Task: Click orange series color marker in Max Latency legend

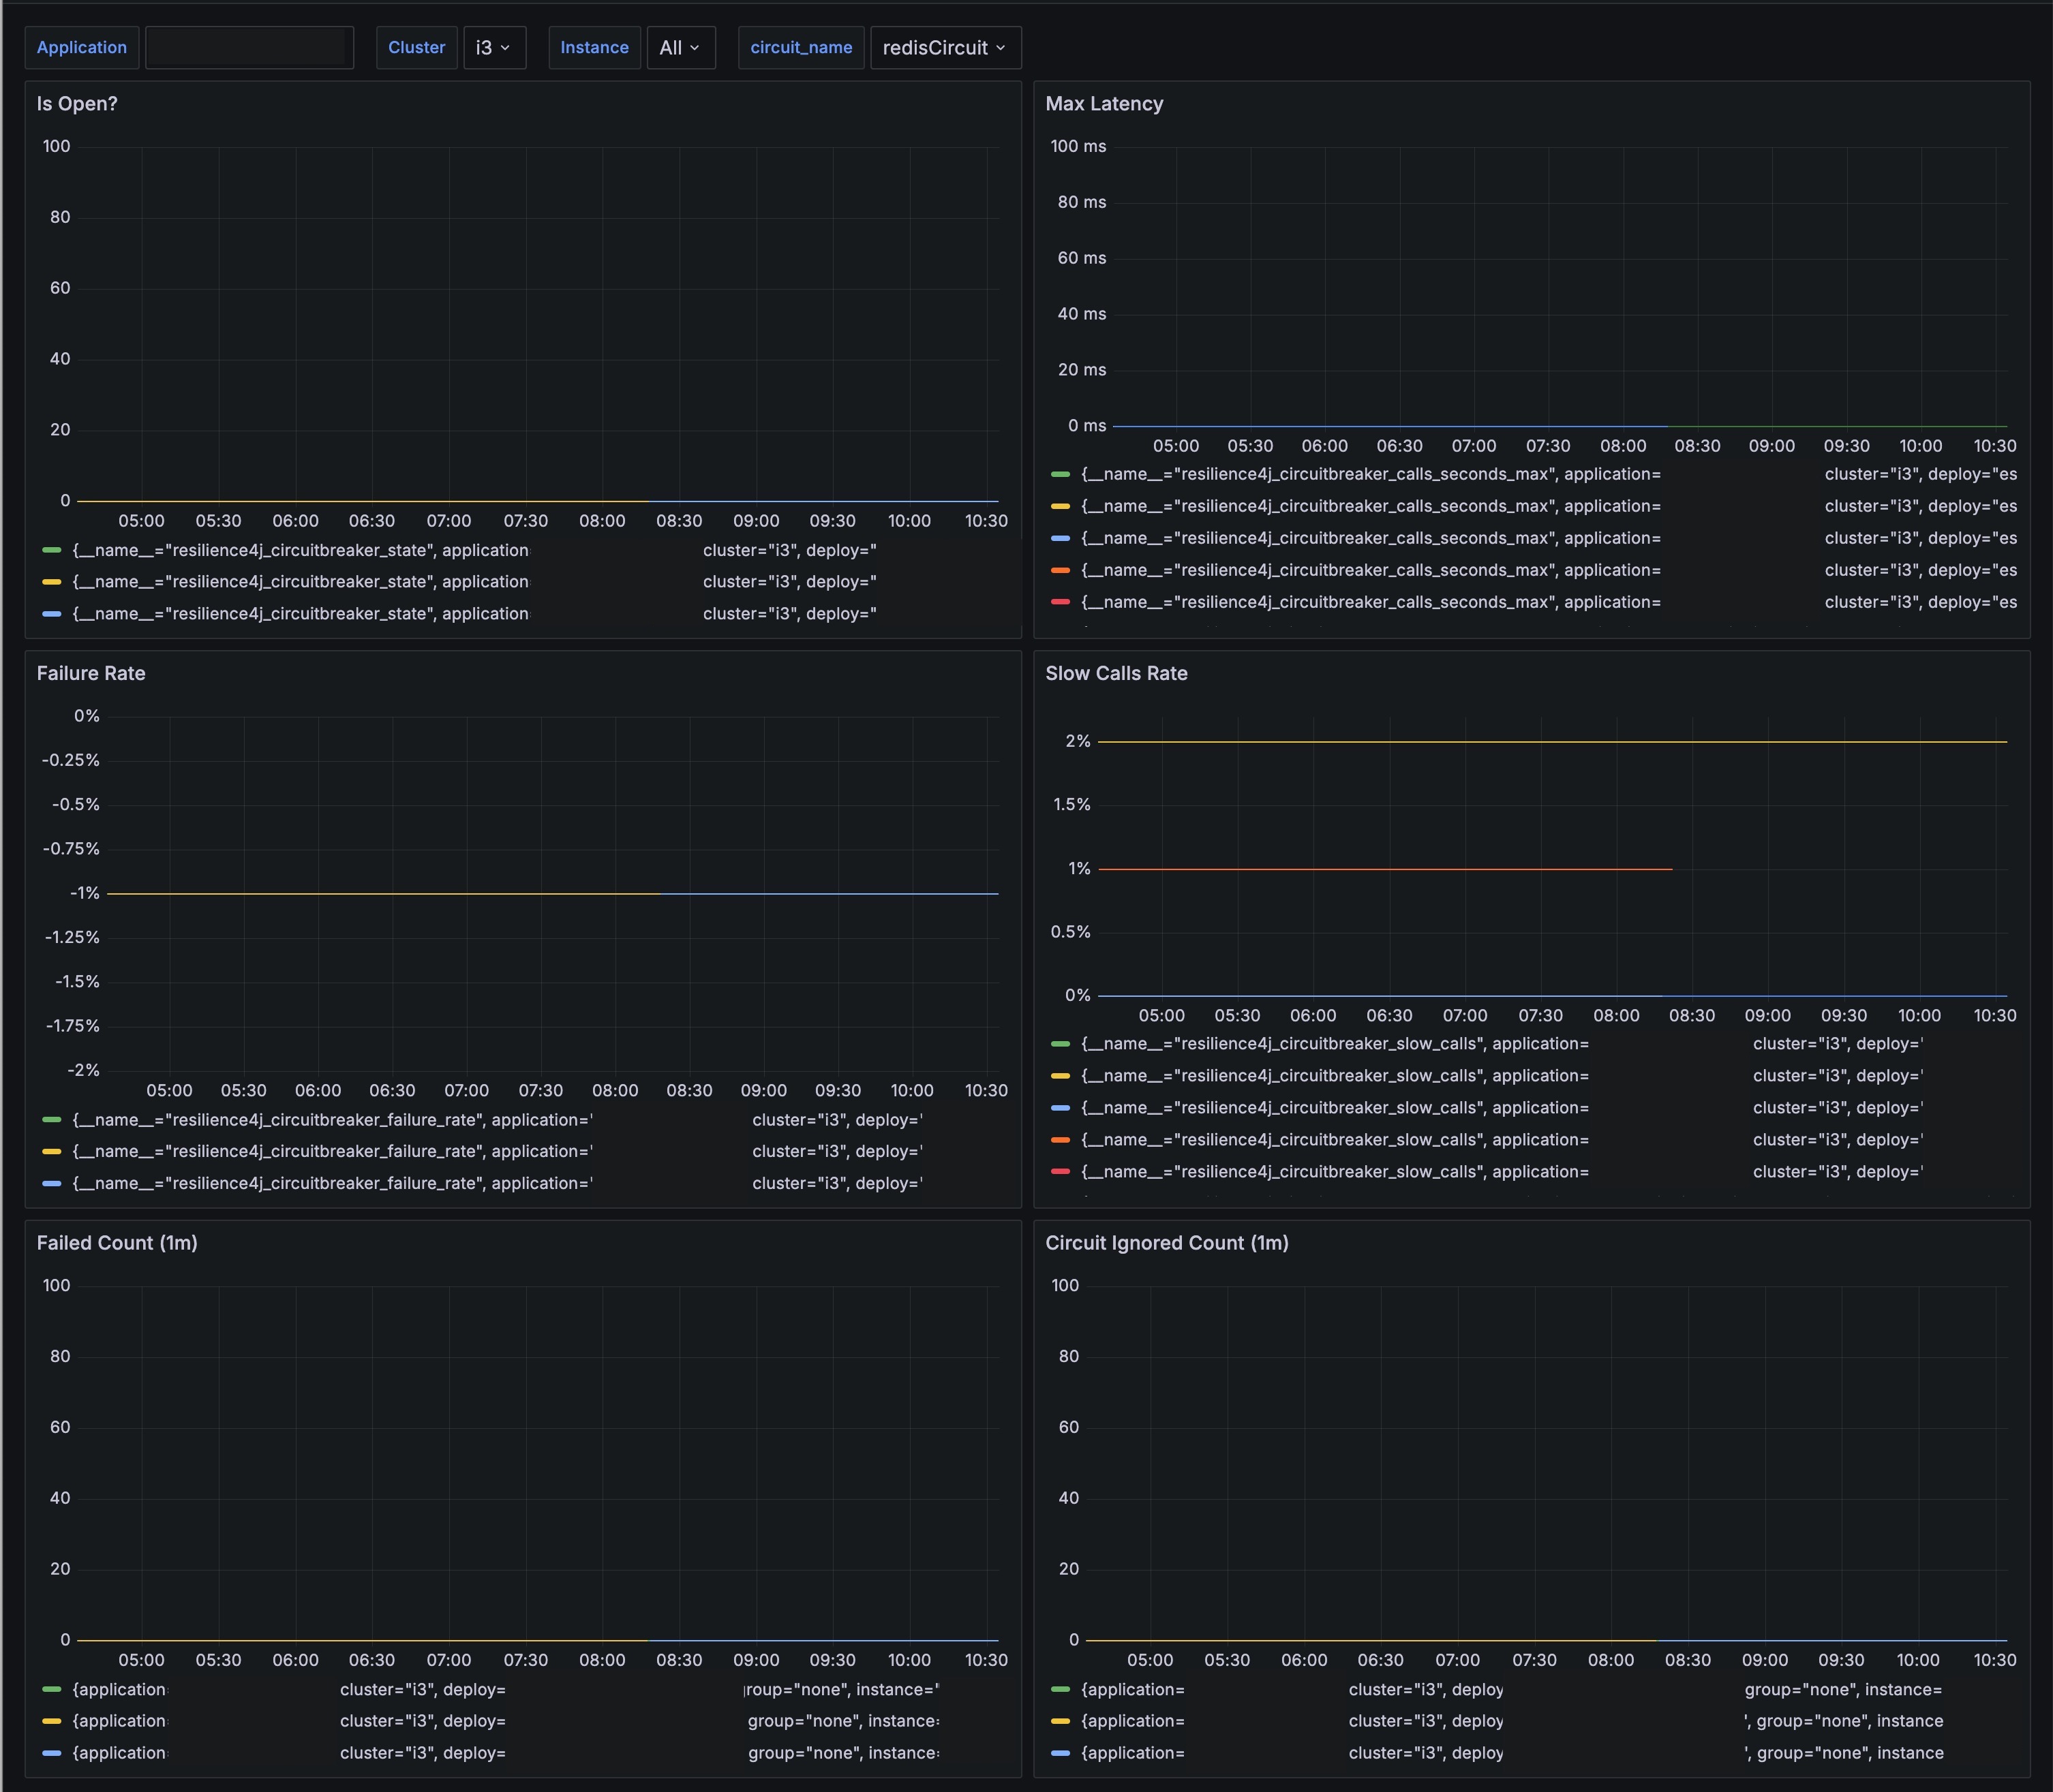Action: [x=1061, y=570]
